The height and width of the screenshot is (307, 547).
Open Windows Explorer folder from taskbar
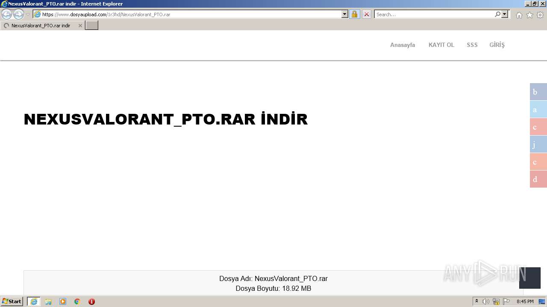coord(48,301)
